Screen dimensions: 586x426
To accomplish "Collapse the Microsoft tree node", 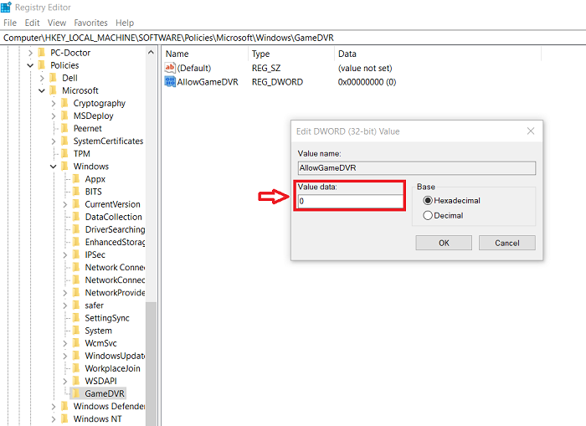I will tap(42, 90).
